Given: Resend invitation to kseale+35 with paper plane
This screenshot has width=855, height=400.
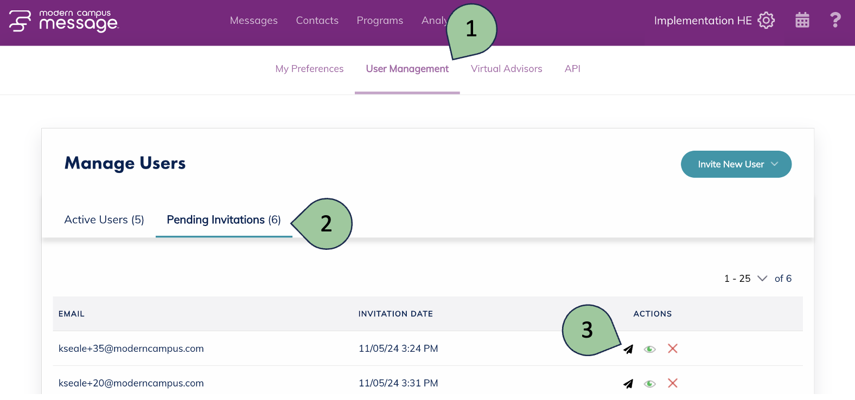Looking at the screenshot, I should click(x=628, y=349).
